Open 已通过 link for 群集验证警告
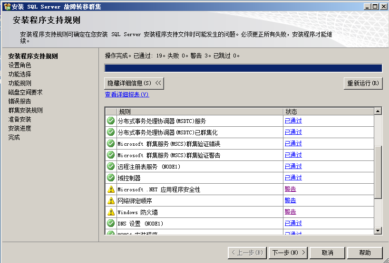 click(x=293, y=155)
